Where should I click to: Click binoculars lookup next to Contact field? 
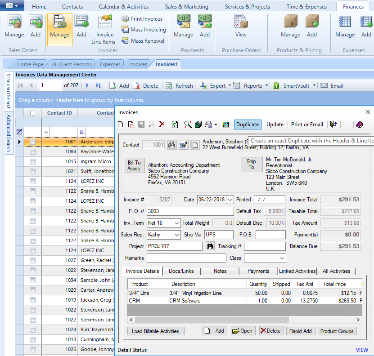(171, 145)
